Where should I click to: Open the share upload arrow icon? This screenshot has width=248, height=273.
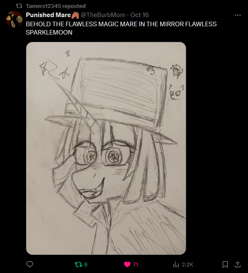(238, 264)
